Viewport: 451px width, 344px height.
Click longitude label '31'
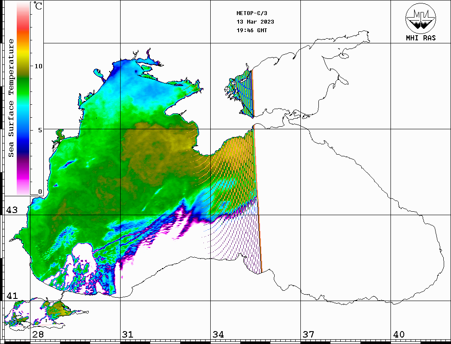[x=128, y=334]
